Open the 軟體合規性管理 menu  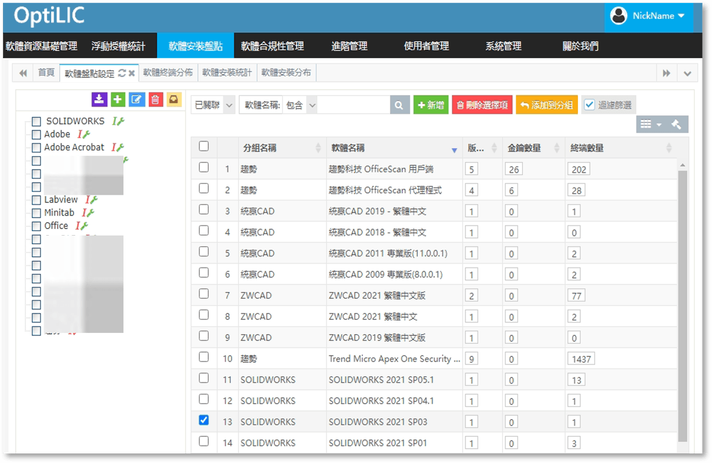[x=272, y=46]
